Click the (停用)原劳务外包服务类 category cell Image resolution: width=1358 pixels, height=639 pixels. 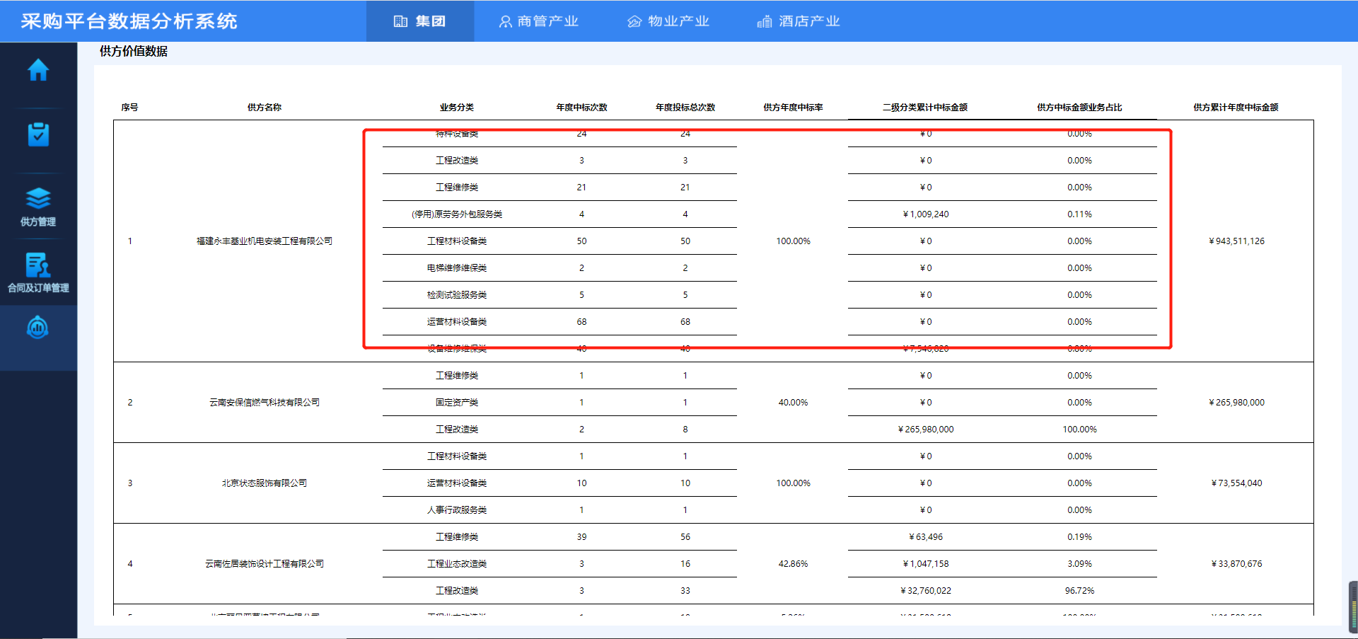(457, 214)
